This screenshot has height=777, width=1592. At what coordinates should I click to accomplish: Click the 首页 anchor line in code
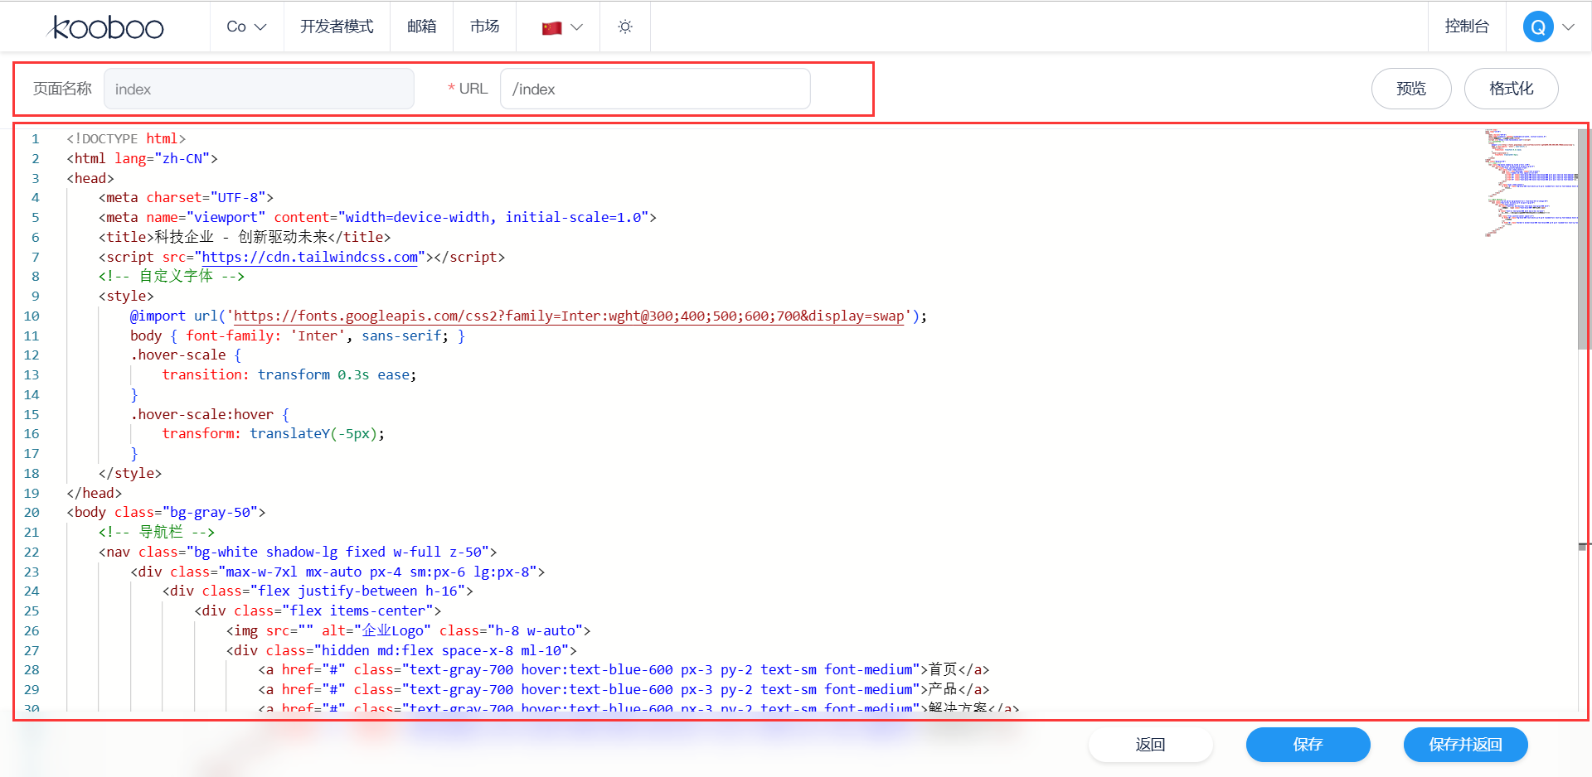(624, 669)
